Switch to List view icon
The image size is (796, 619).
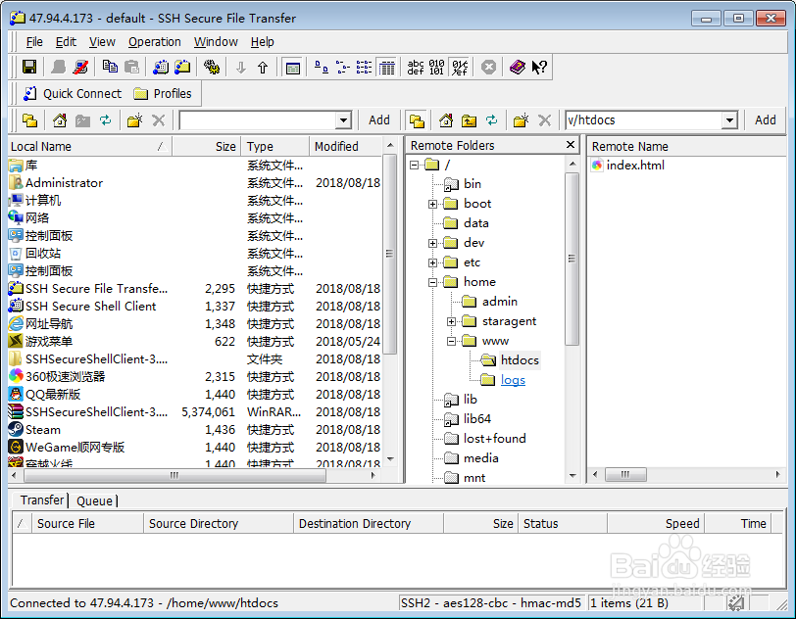pyautogui.click(x=364, y=67)
